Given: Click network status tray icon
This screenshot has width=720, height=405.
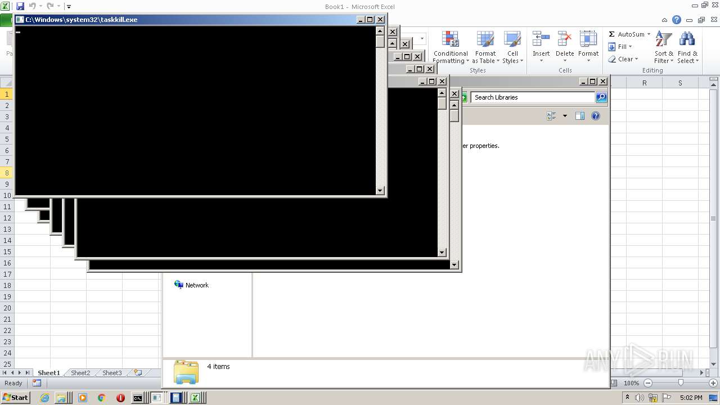Looking at the screenshot, I should (x=653, y=398).
